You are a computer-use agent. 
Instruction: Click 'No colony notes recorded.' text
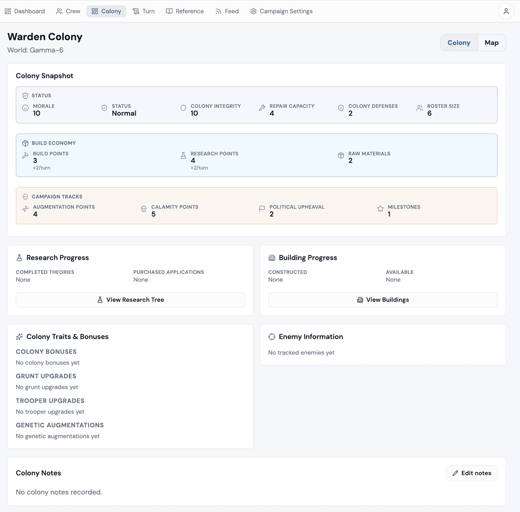(x=59, y=492)
